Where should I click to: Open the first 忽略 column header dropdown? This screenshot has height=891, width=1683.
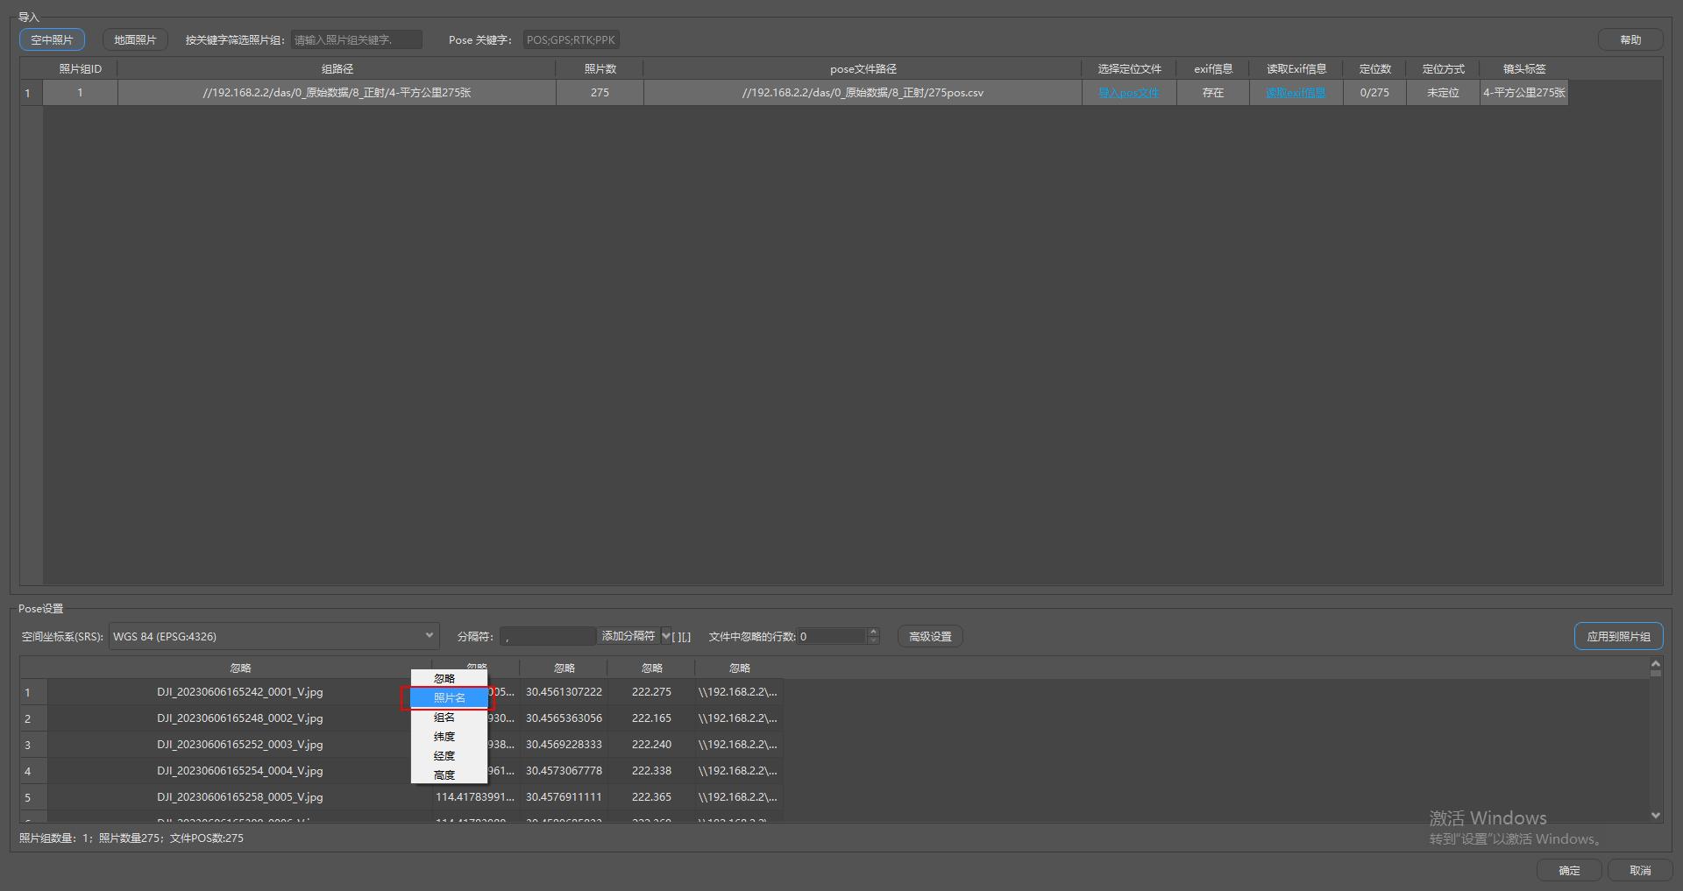click(240, 668)
